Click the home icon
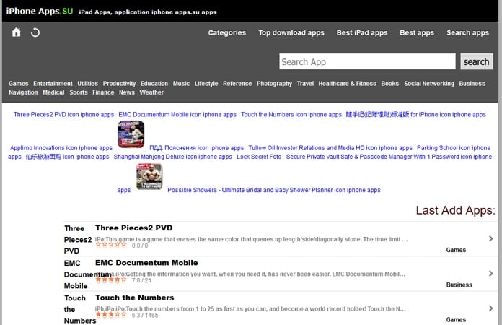Image resolution: width=502 pixels, height=325 pixels. click(x=17, y=32)
